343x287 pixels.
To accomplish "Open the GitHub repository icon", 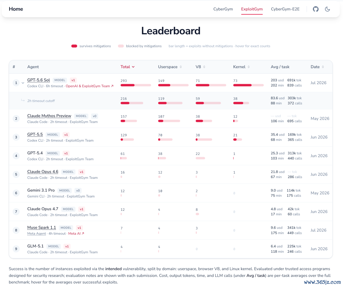I will [315, 9].
